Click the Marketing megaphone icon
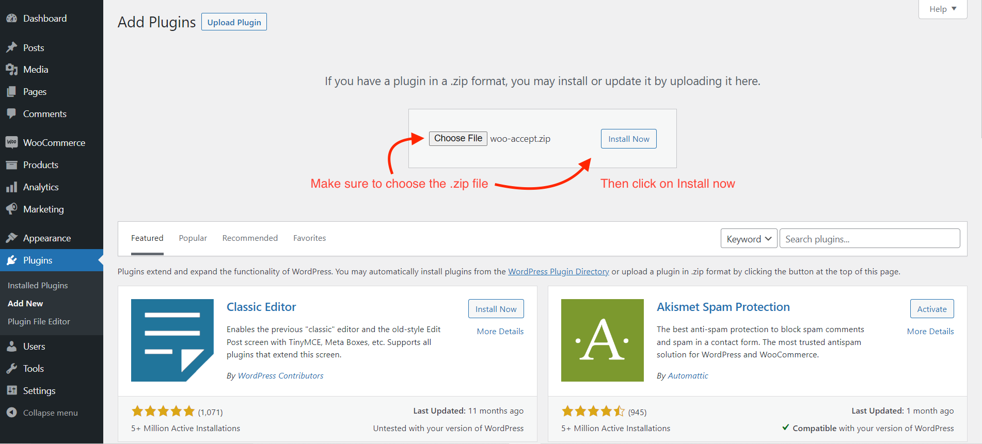The image size is (982, 444). pyautogui.click(x=11, y=209)
